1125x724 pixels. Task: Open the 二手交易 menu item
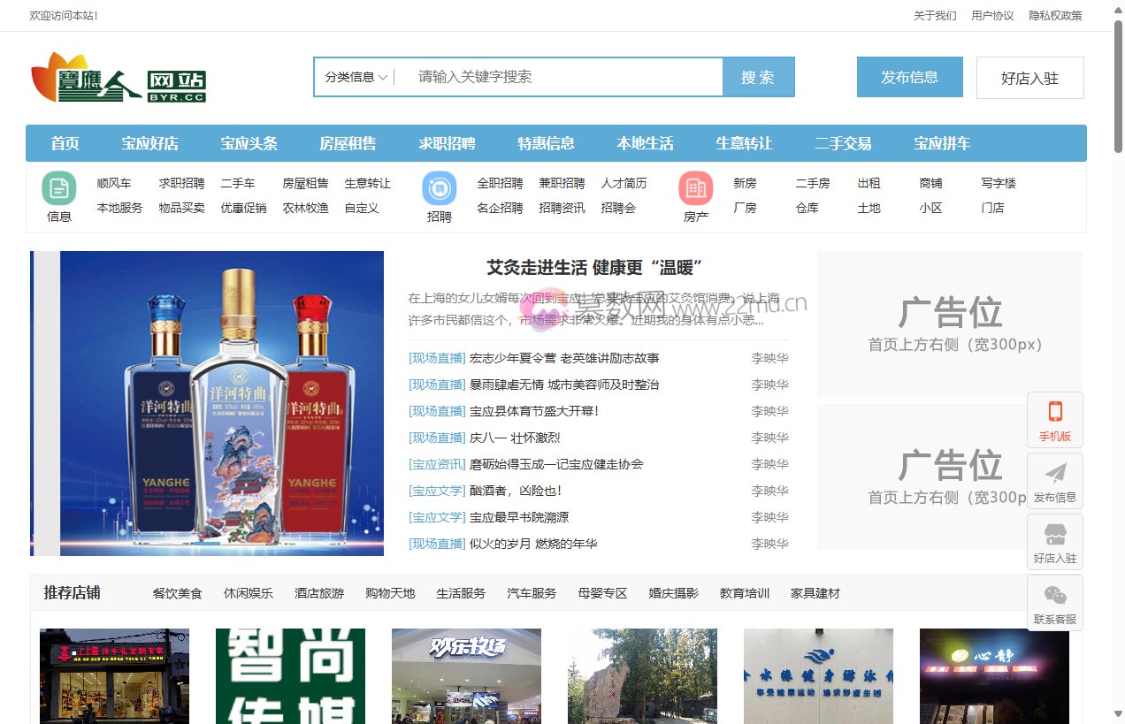pos(842,142)
